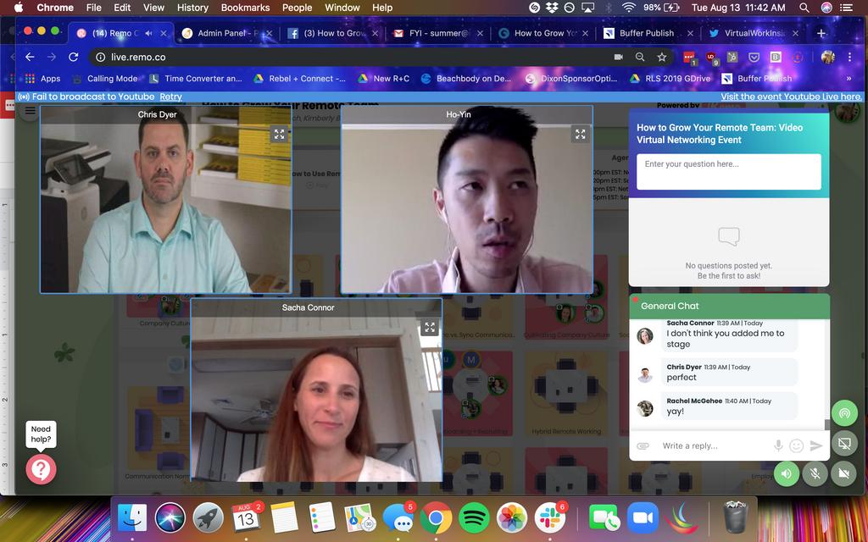Screen dimensions: 868x542
Task: Switch to VirtualWorkInsider Twitter tab
Action: [x=754, y=33]
